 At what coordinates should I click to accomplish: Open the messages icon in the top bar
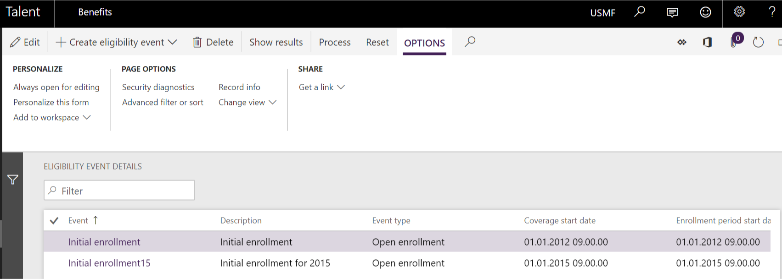point(672,12)
